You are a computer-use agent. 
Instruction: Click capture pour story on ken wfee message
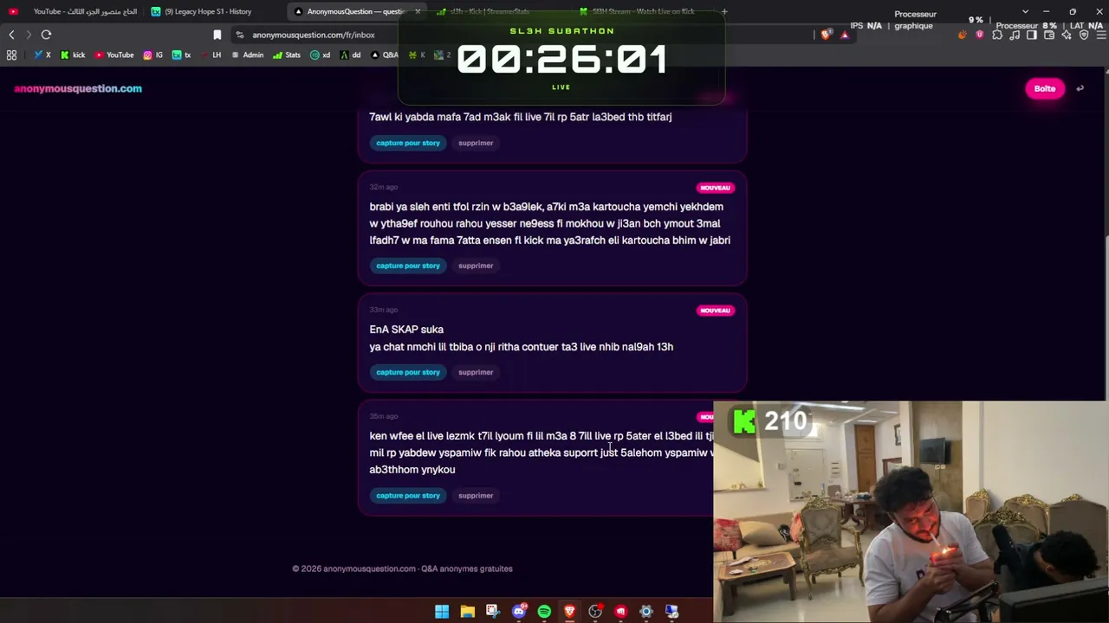408,496
